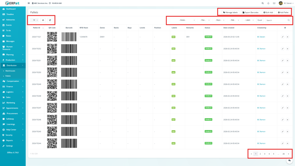Click the pallet Search input field
Viewport: 295px width, 166px height.
tap(276, 20)
